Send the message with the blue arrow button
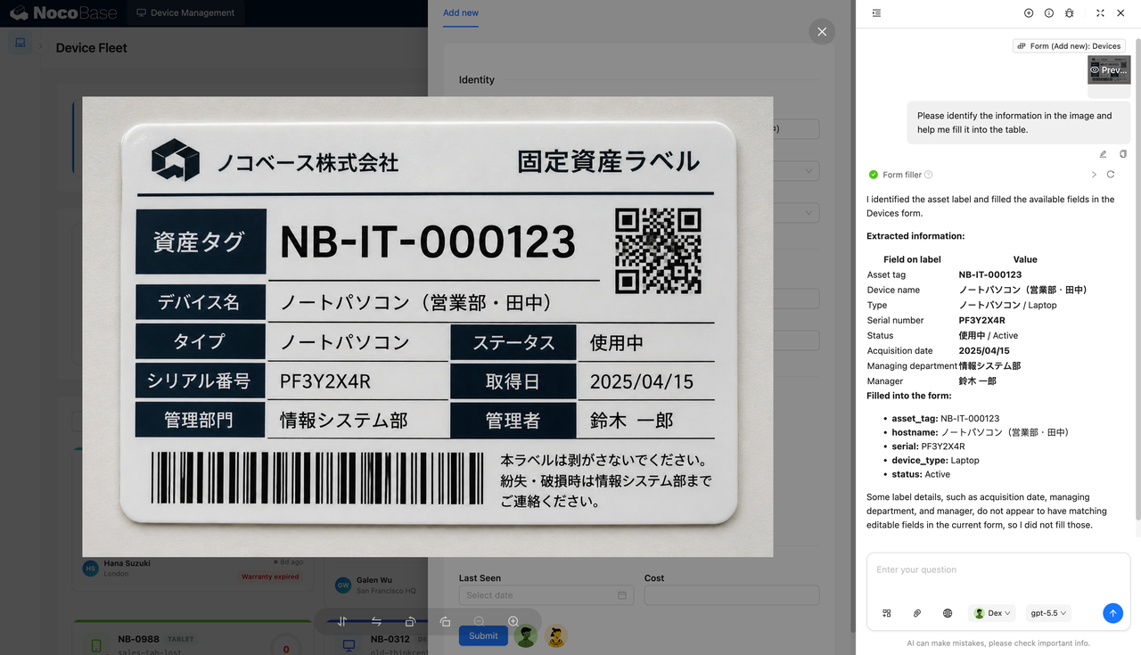This screenshot has height=655, width=1141. (1112, 613)
